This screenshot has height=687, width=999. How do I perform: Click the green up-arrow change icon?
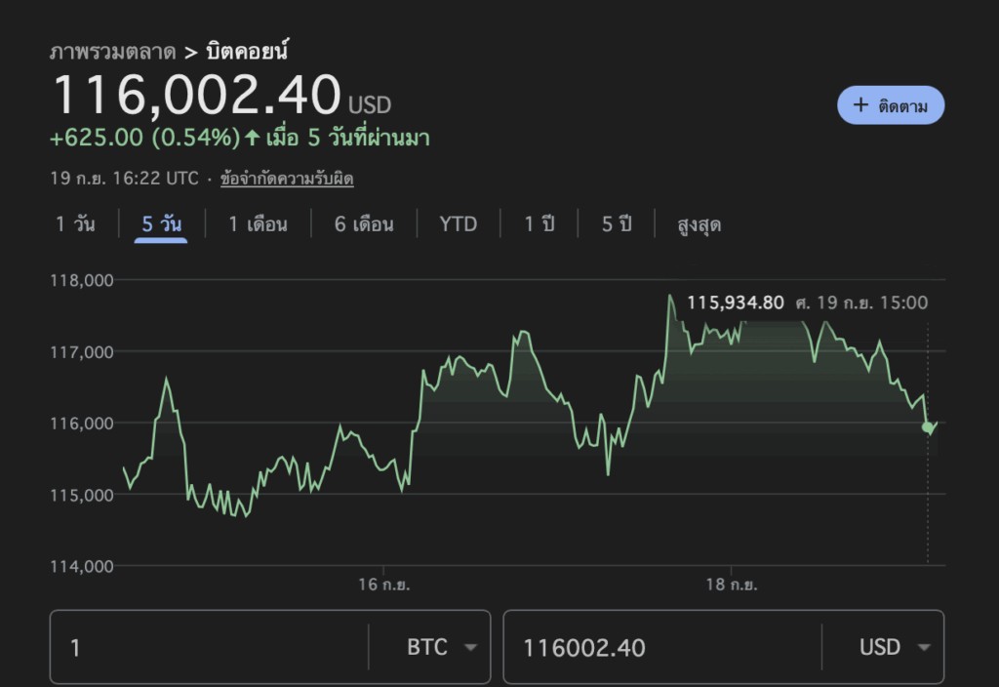click(253, 137)
